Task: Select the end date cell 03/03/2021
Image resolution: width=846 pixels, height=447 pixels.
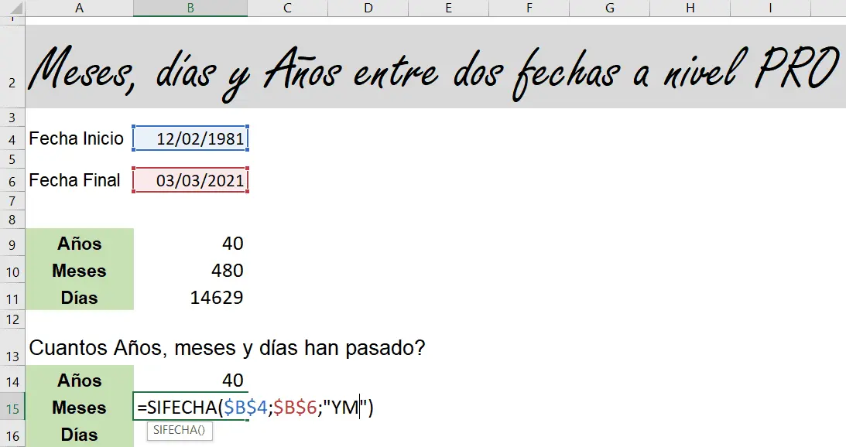Action: pyautogui.click(x=190, y=180)
